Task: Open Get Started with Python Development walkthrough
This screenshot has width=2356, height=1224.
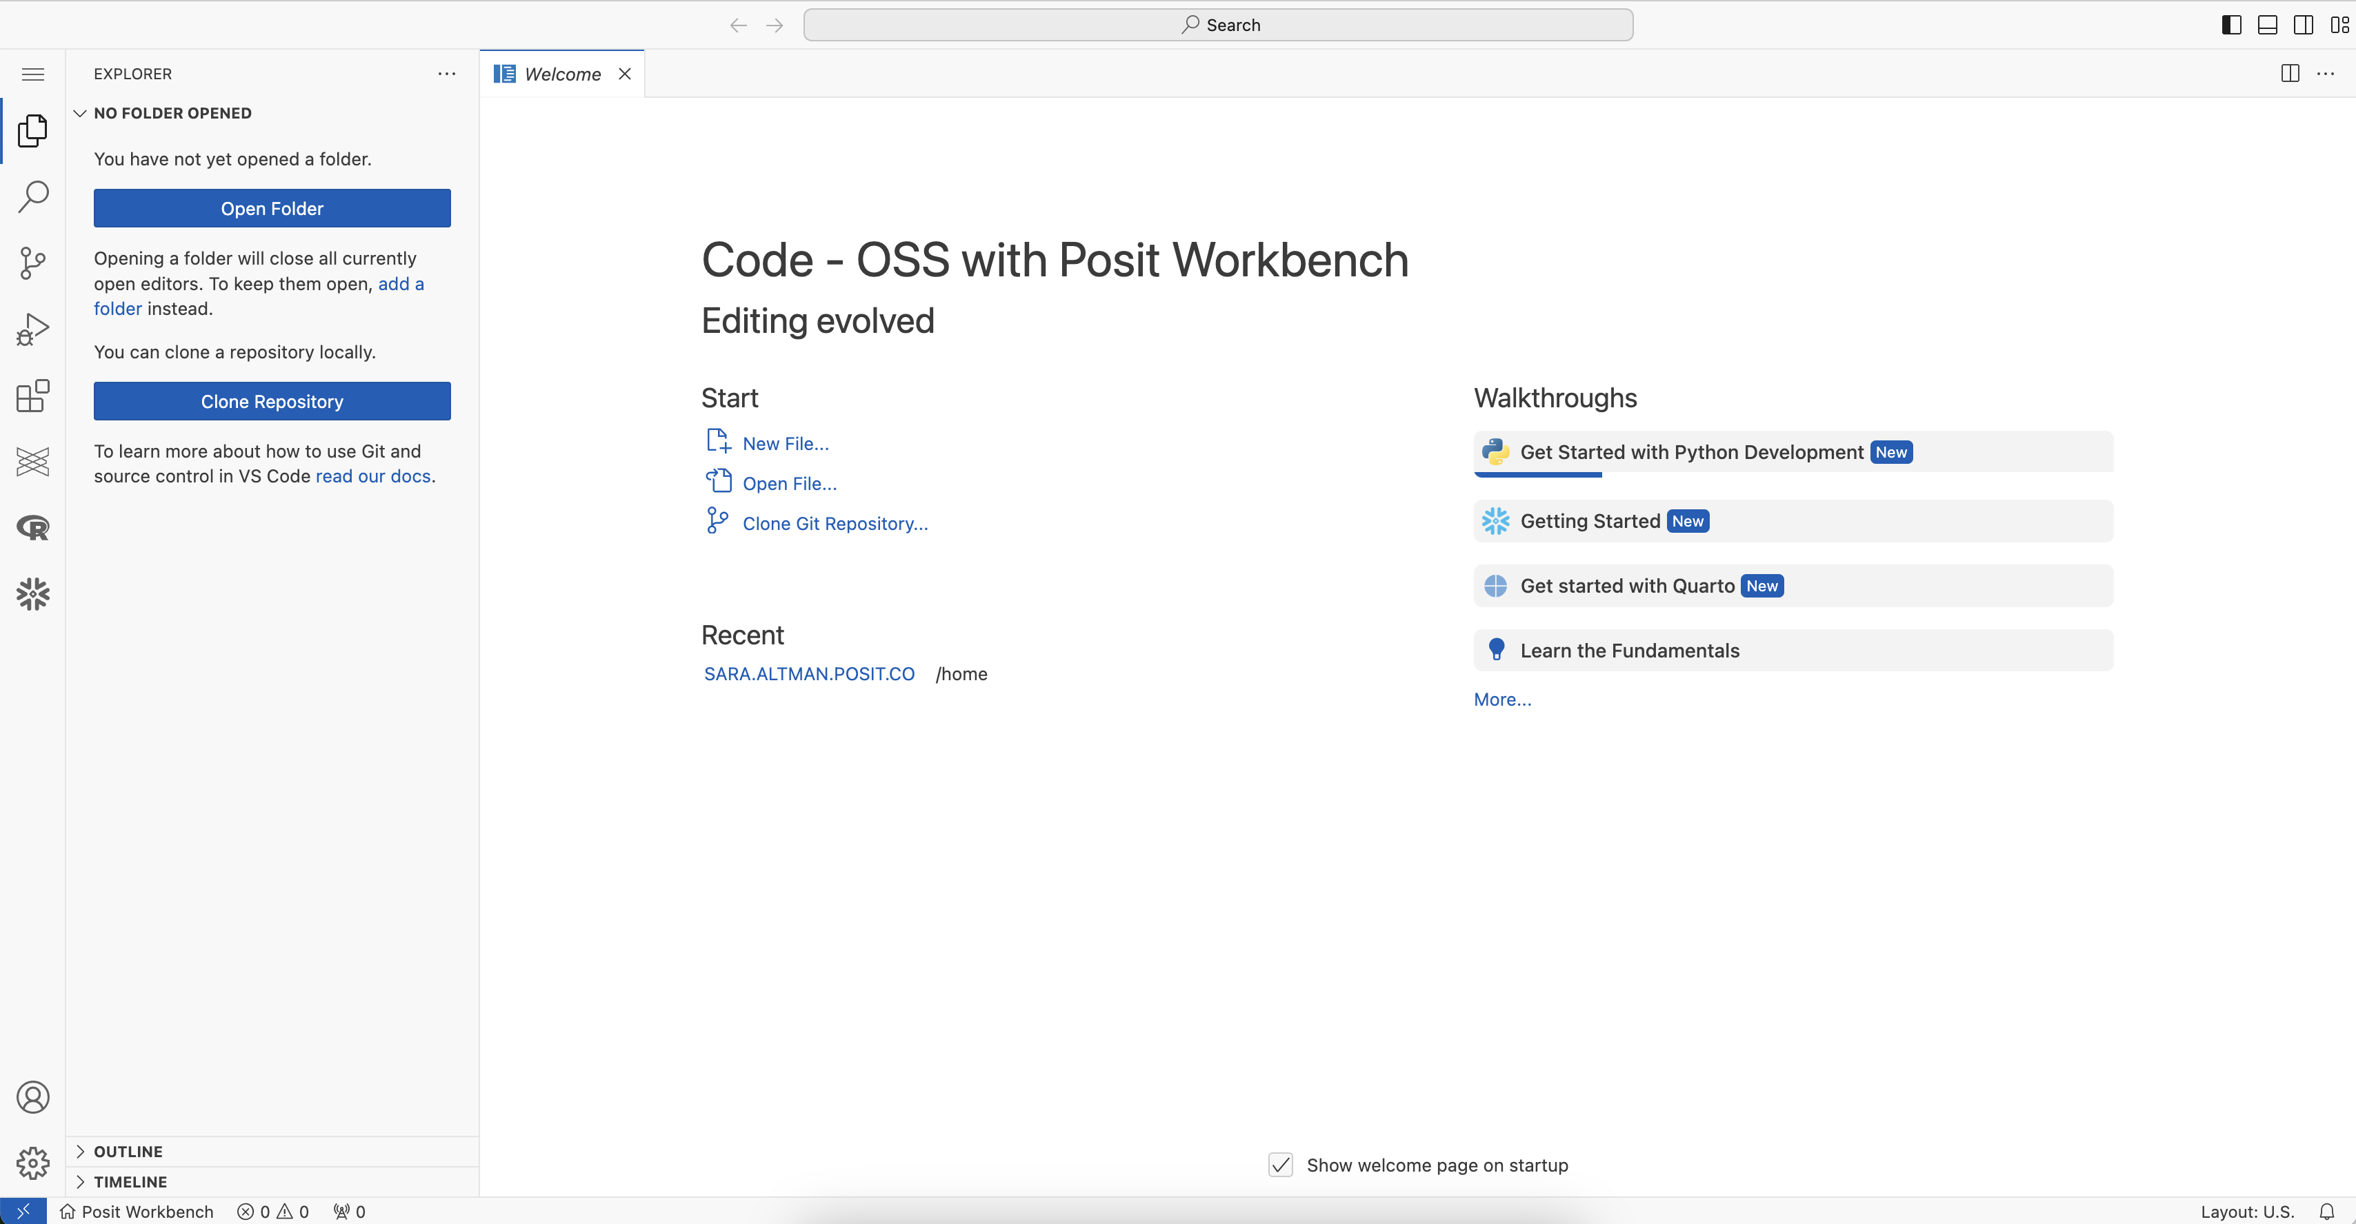Action: click(x=1793, y=453)
